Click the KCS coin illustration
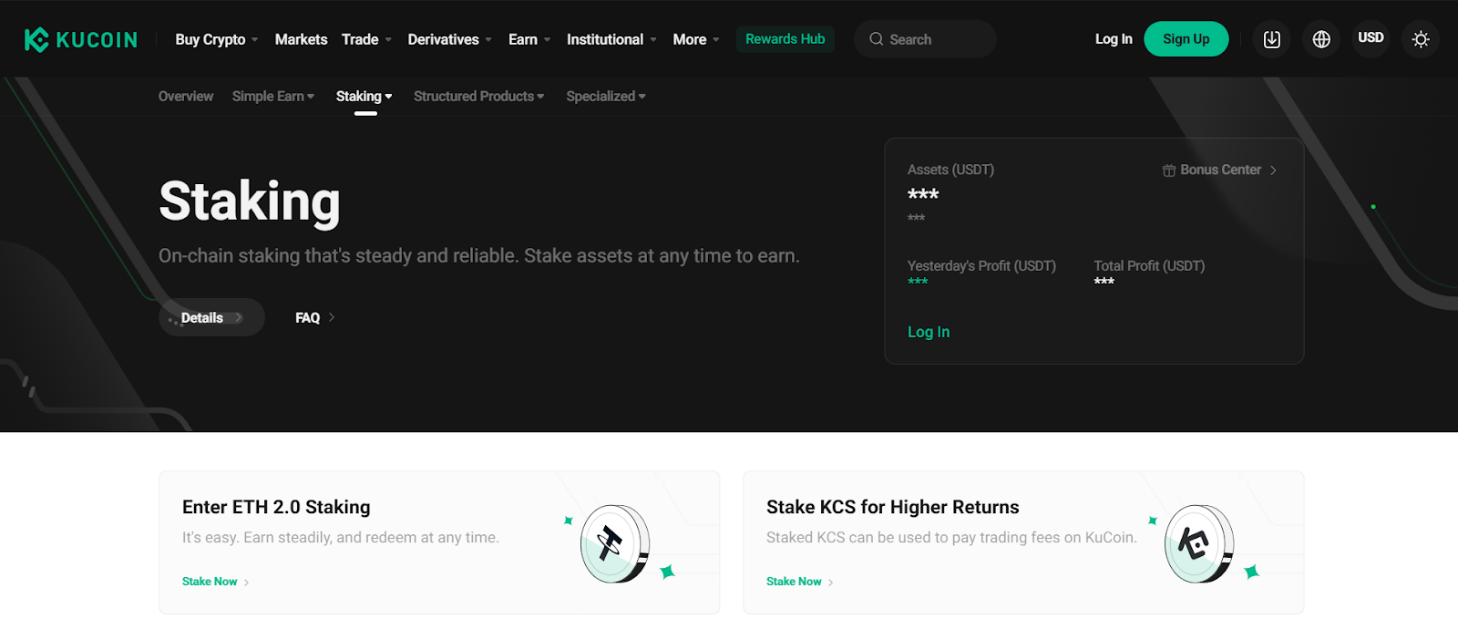The height and width of the screenshot is (619, 1458). tap(1199, 544)
